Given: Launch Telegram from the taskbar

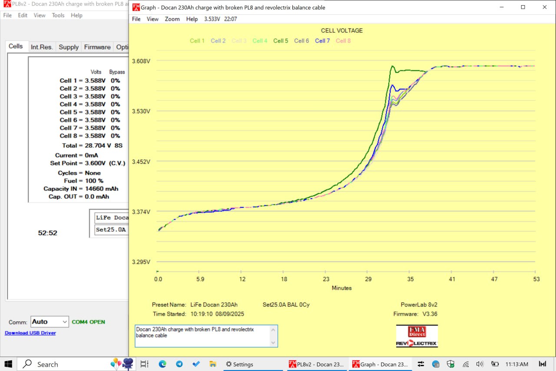Looking at the screenshot, I should (x=179, y=364).
